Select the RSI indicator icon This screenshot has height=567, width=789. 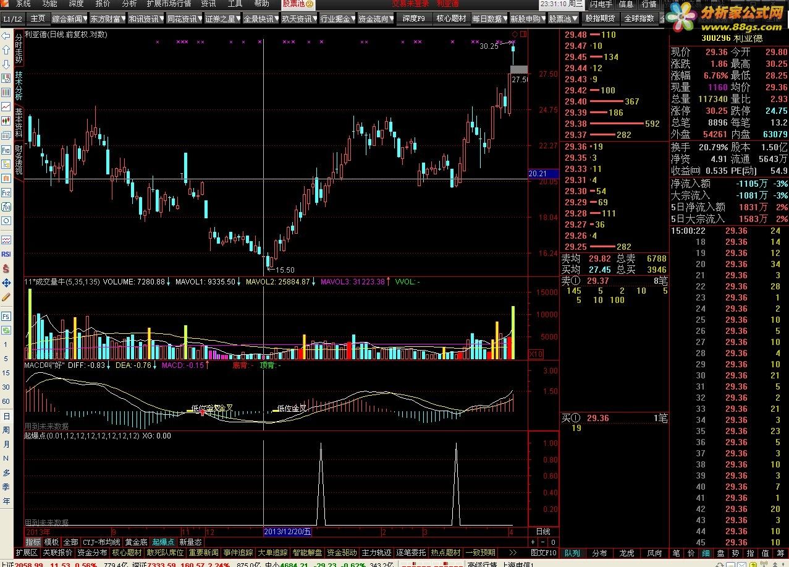[6, 254]
